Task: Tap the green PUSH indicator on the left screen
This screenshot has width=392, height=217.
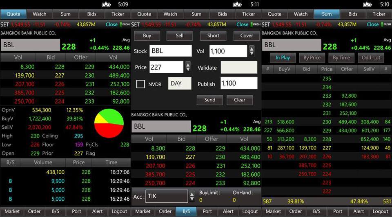Action: click(x=125, y=24)
